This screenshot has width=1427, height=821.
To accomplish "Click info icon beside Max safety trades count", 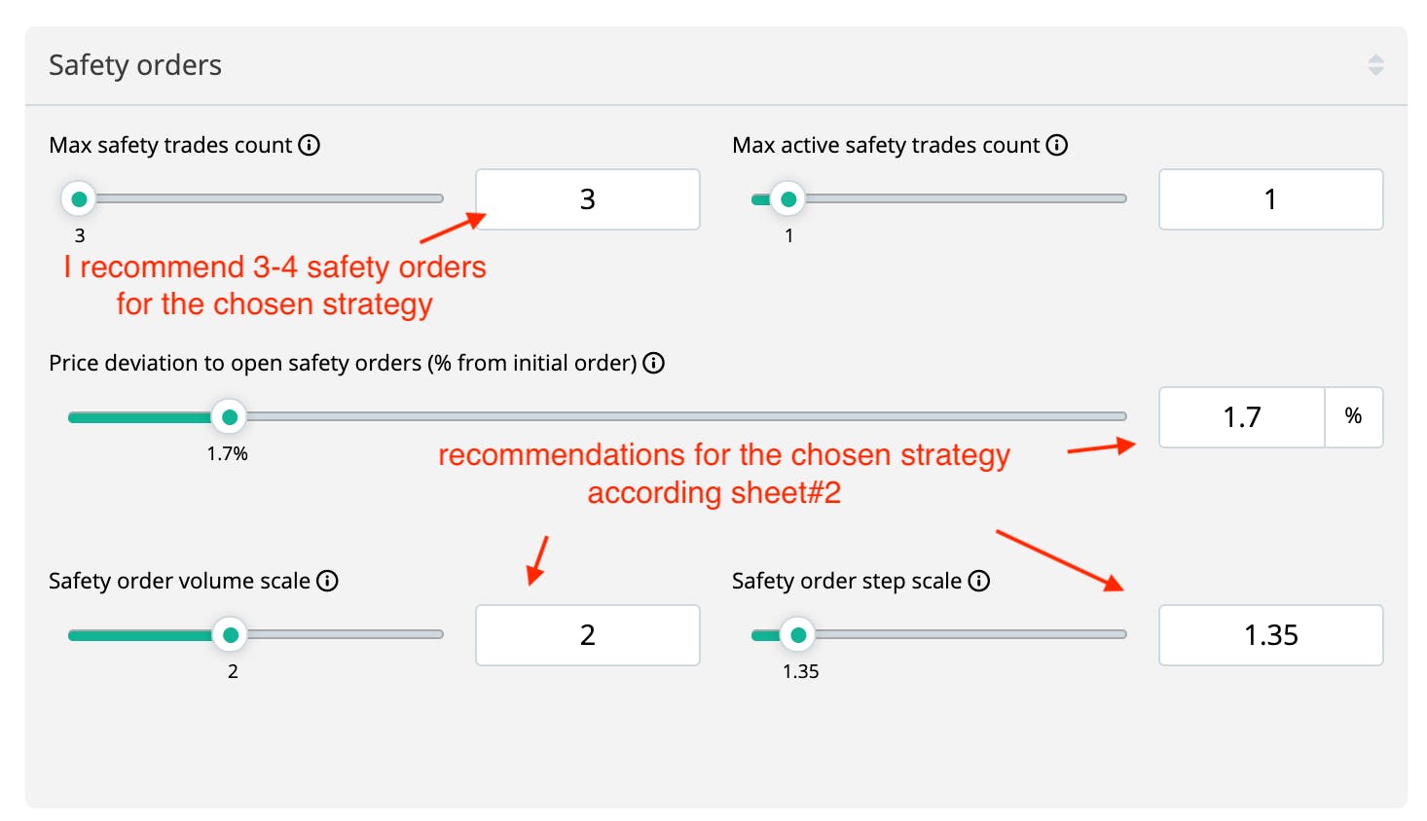I will point(309,145).
